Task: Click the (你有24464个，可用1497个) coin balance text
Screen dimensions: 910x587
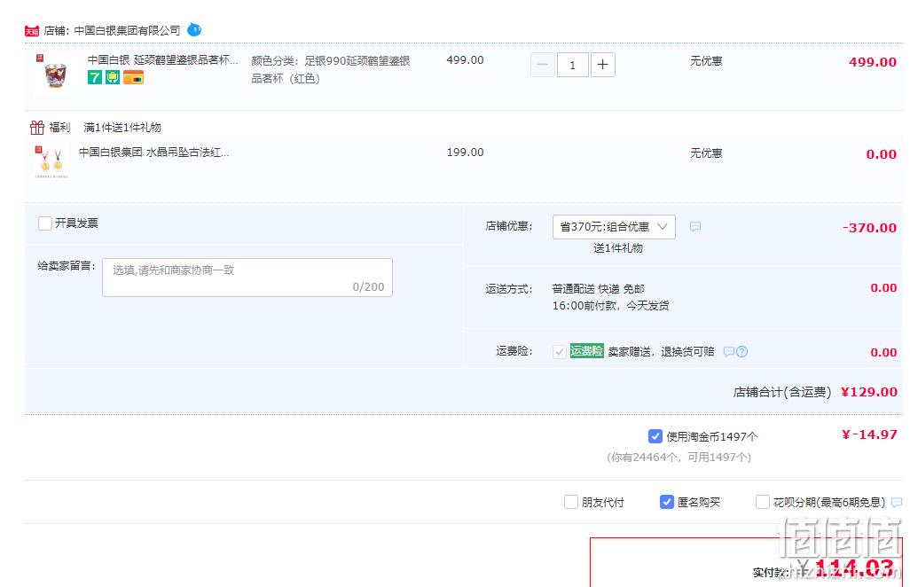Action: click(679, 457)
